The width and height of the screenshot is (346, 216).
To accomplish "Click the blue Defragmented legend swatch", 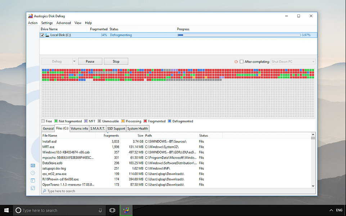I will coord(170,121).
